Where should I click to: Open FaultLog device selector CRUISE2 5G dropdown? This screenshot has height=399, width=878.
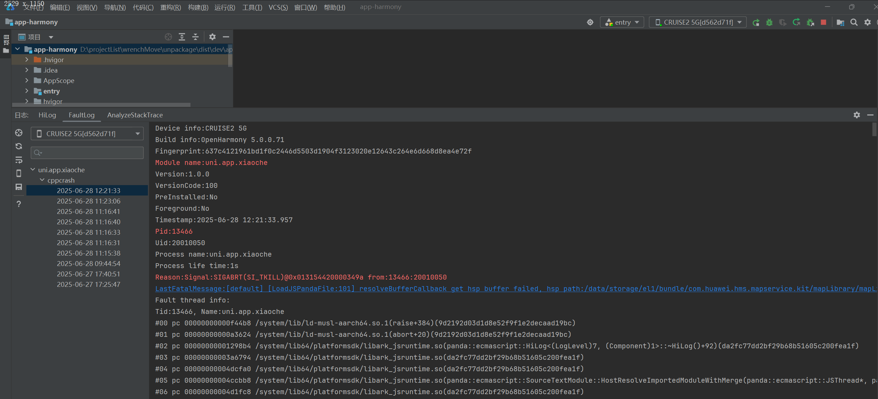pos(87,134)
